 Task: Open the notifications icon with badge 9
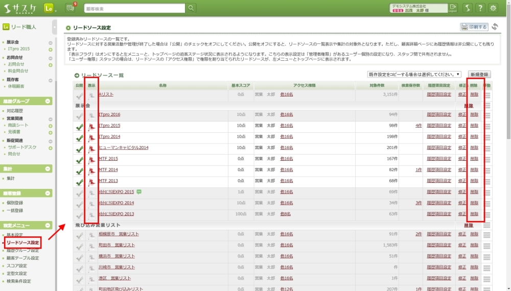[x=71, y=8]
